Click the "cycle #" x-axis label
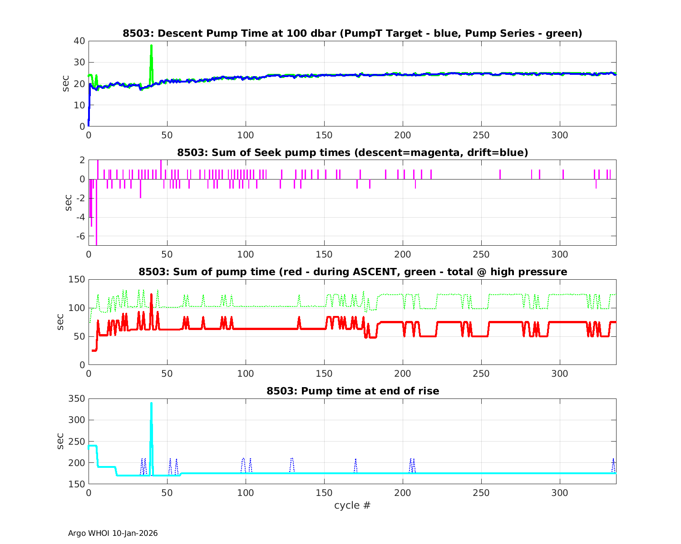 click(352, 505)
